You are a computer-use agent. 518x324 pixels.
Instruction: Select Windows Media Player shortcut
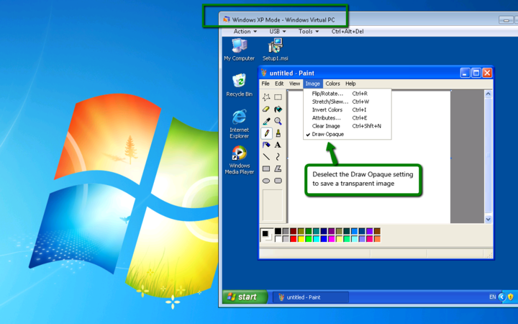pos(239,160)
